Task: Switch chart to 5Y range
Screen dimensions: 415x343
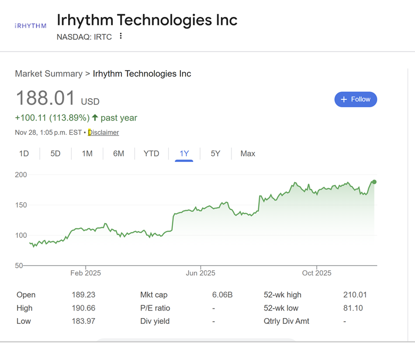Action: click(x=215, y=153)
